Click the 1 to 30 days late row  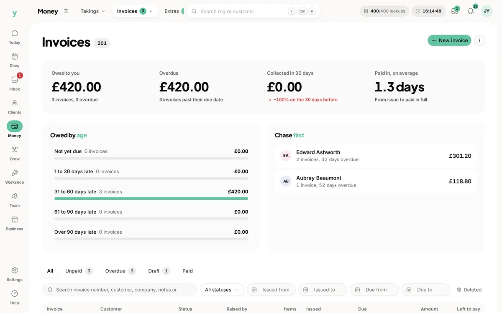(151, 174)
